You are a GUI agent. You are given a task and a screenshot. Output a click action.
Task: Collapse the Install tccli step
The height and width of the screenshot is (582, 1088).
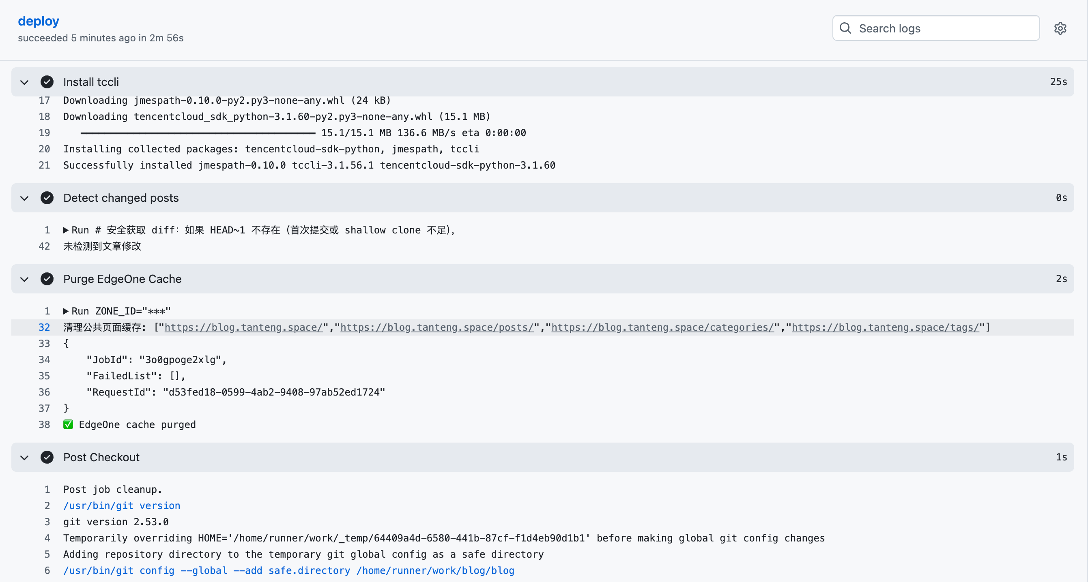tap(24, 82)
